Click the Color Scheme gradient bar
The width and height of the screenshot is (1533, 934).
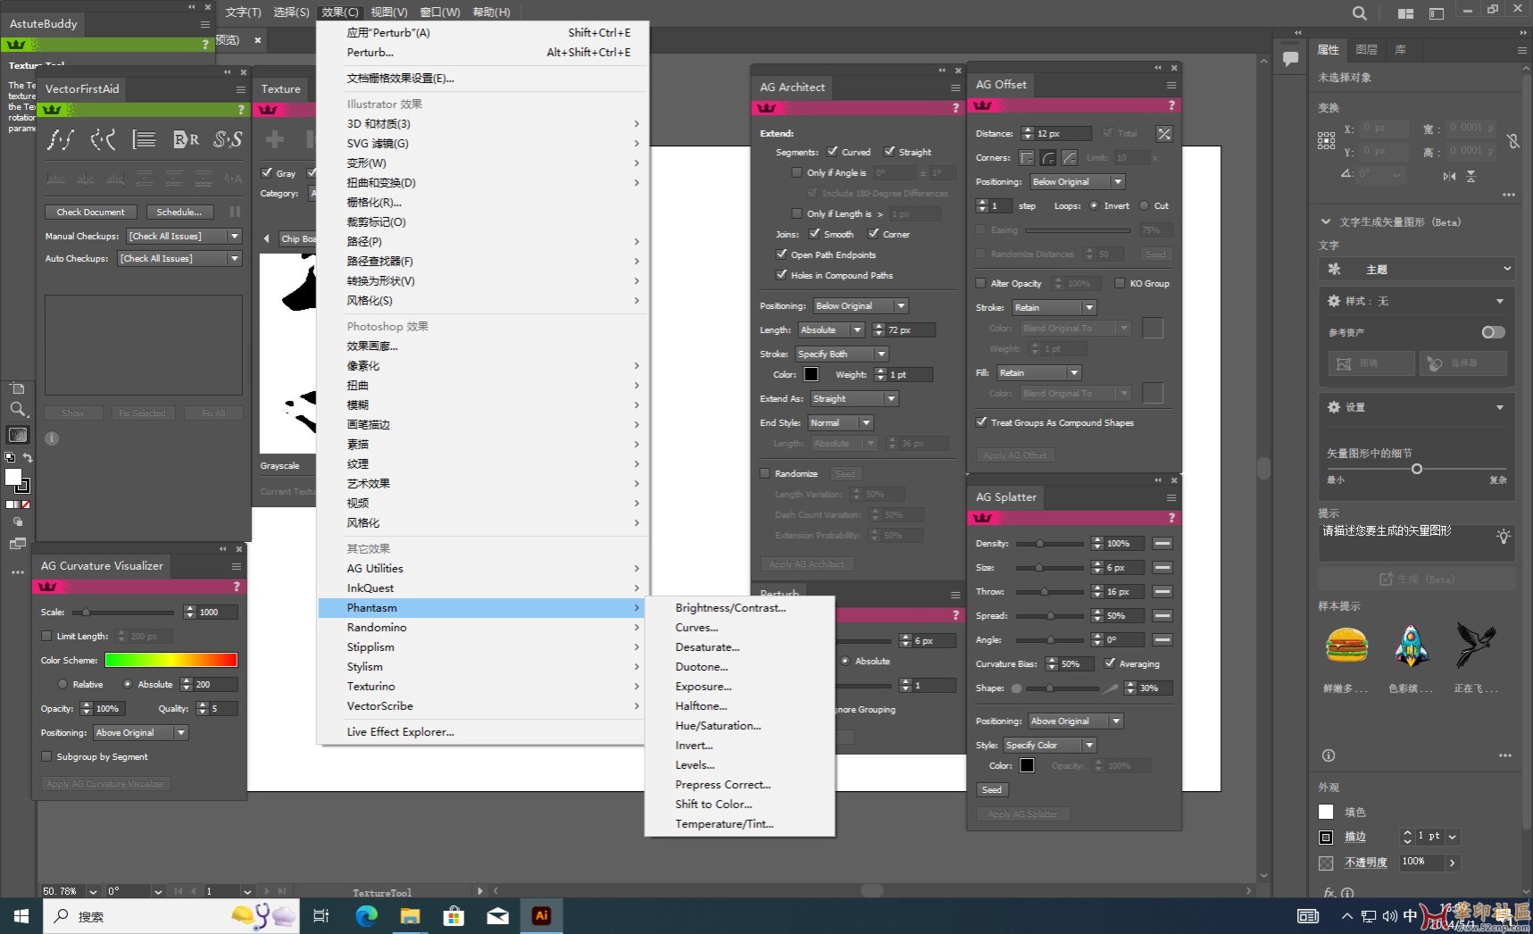(x=171, y=661)
